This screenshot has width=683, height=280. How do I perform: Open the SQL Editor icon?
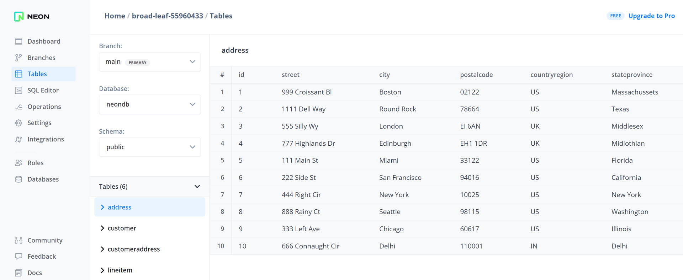[18, 90]
